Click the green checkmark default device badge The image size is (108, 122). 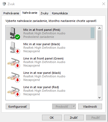[18, 37]
